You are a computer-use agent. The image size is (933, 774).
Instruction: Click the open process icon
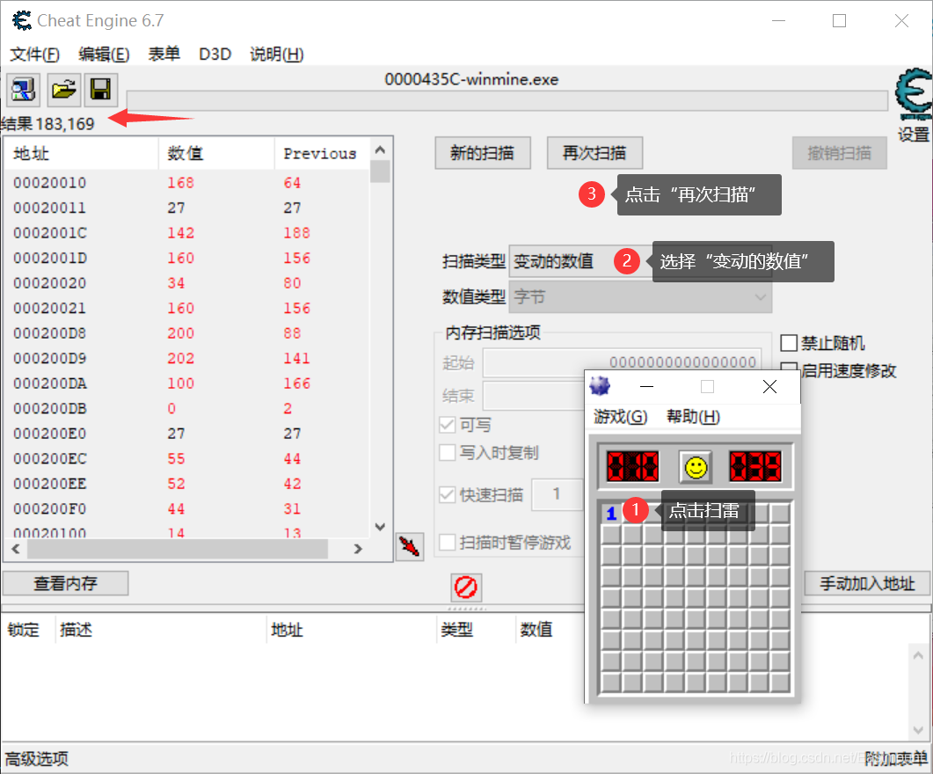[23, 90]
